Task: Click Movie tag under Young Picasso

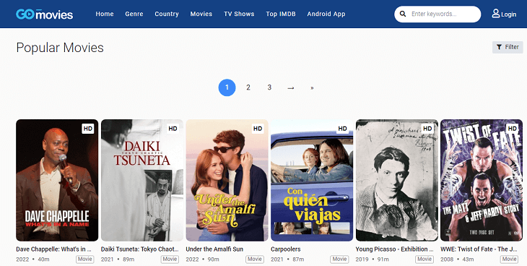Action: point(424,259)
